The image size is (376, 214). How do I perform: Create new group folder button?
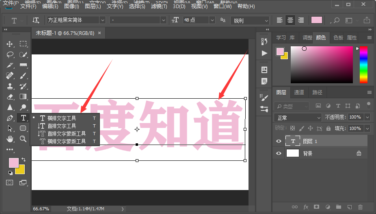pos(339,207)
